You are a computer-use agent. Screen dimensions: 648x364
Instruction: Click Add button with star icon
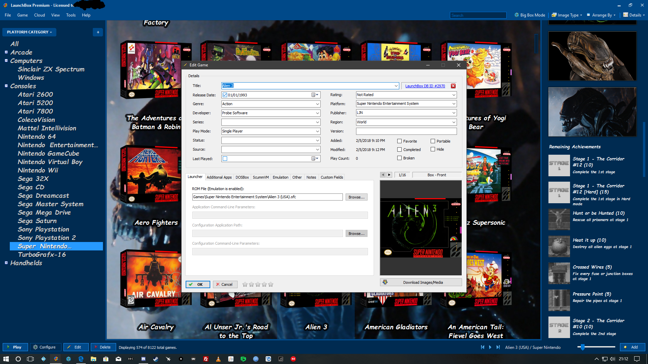(632, 347)
